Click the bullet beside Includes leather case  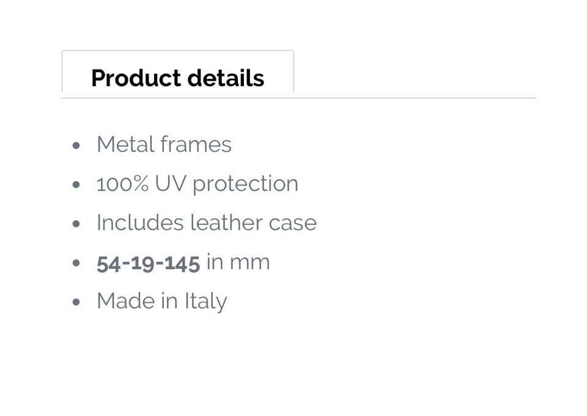pos(76,224)
